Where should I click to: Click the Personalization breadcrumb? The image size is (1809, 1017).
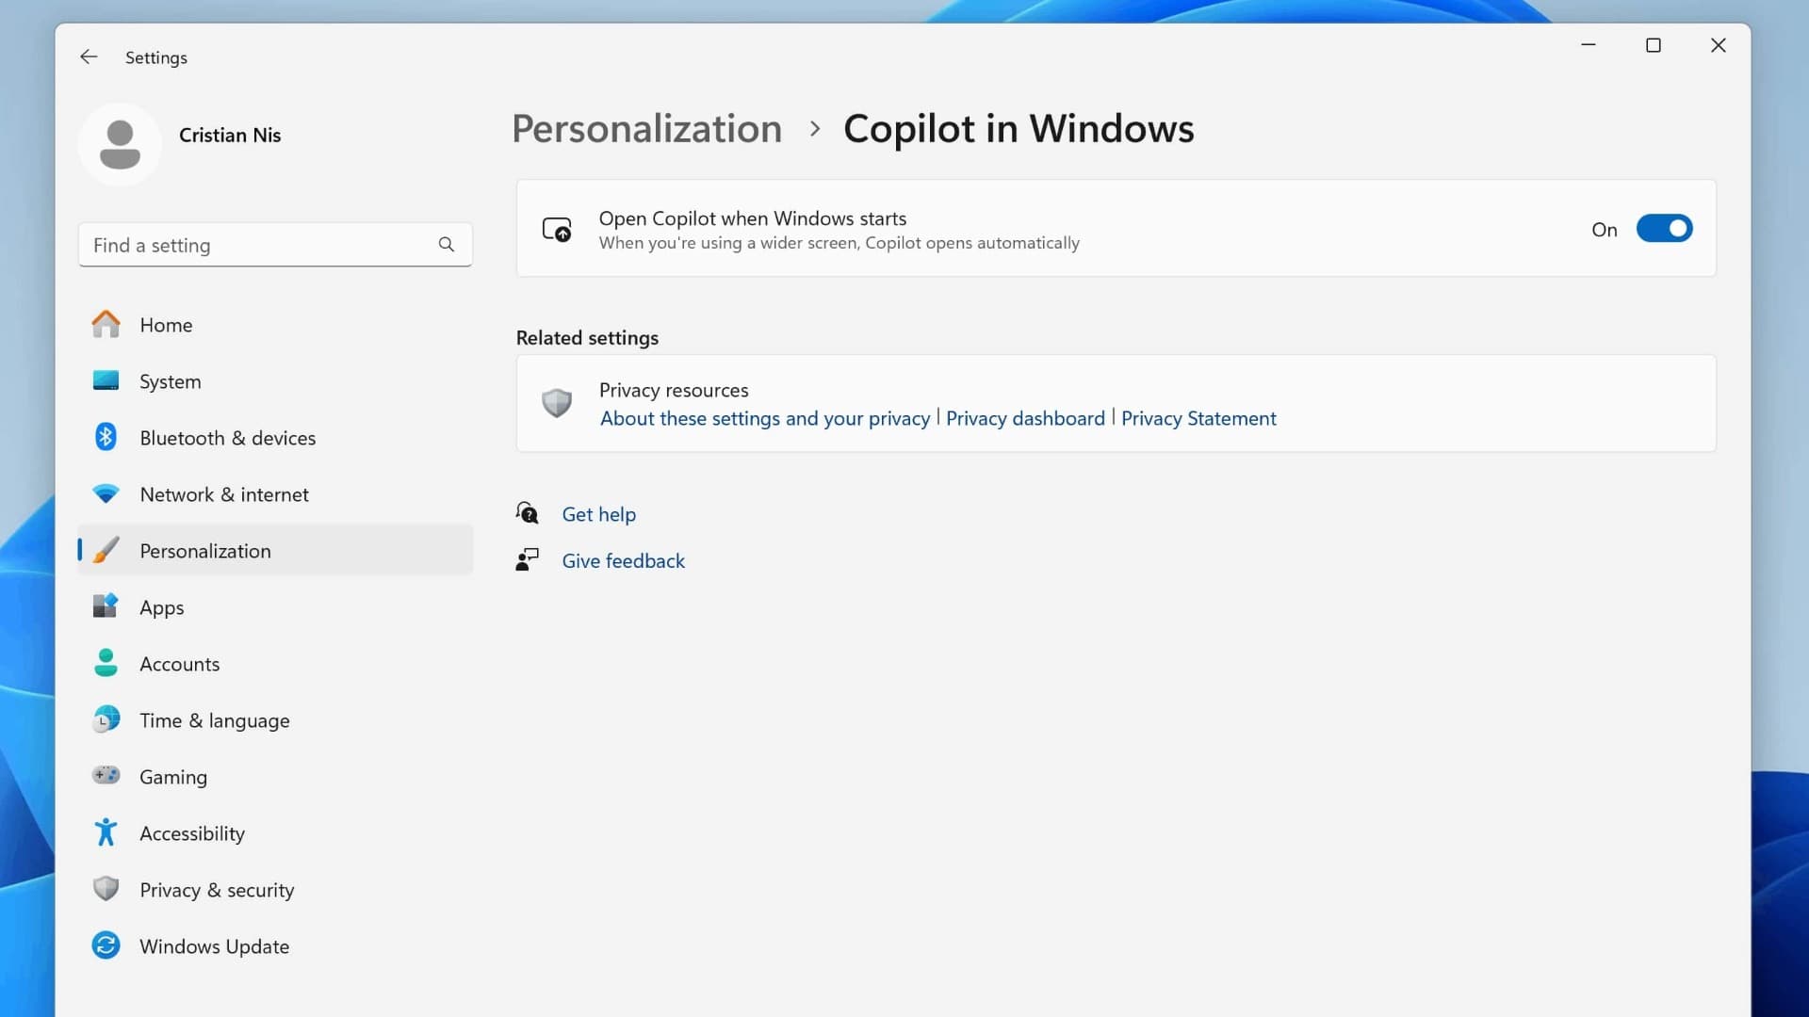tap(646, 128)
